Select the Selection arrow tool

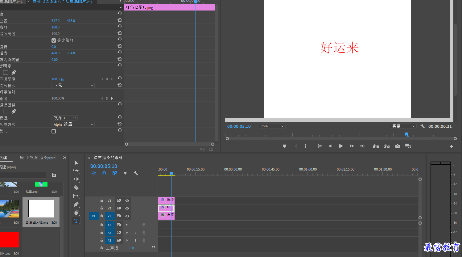[76, 163]
